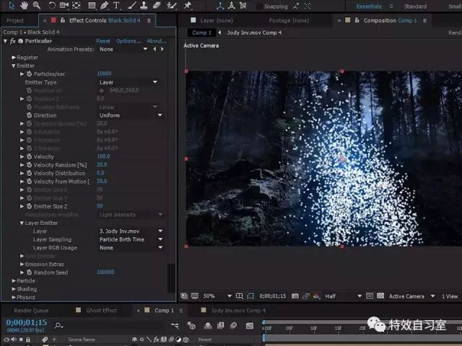Click the Draft 3D icon in timeline
This screenshot has width=462, height=346.
point(191,326)
